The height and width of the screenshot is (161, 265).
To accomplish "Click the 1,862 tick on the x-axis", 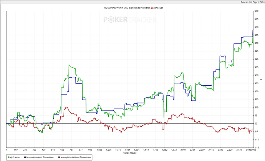I will coord(165,149).
